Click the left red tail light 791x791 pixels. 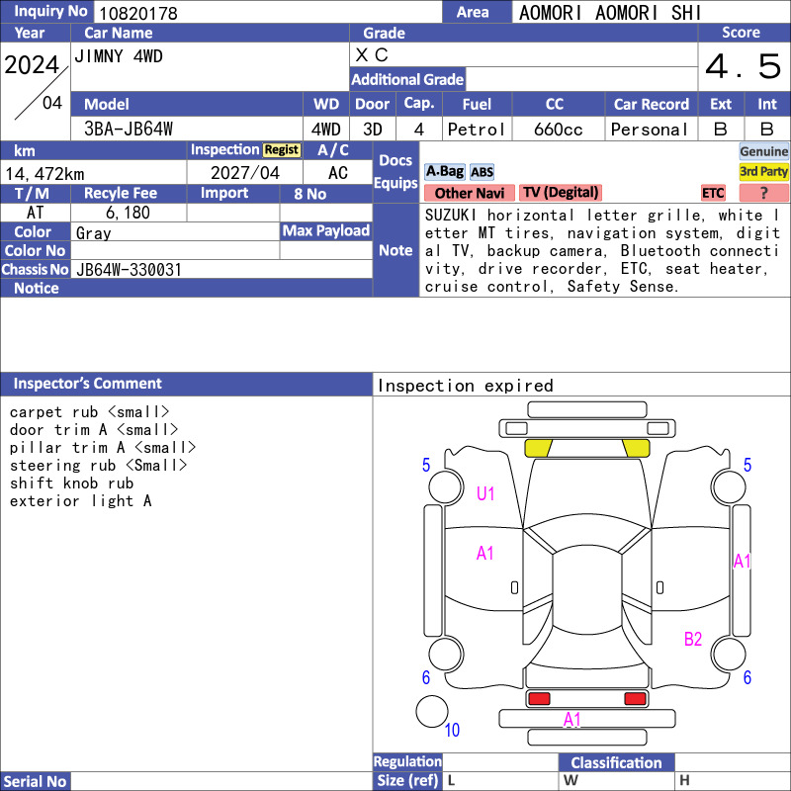pyautogui.click(x=539, y=699)
